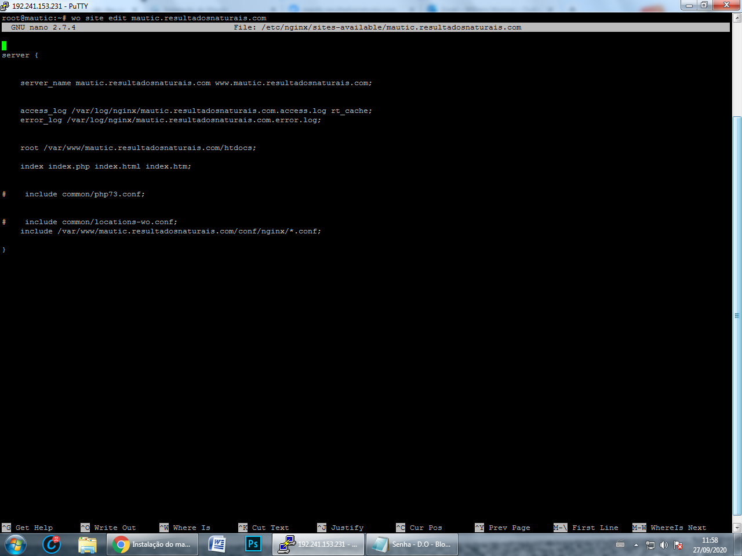742x556 pixels.
Task: Open the on-screen keyboard tray icon
Action: coord(620,544)
